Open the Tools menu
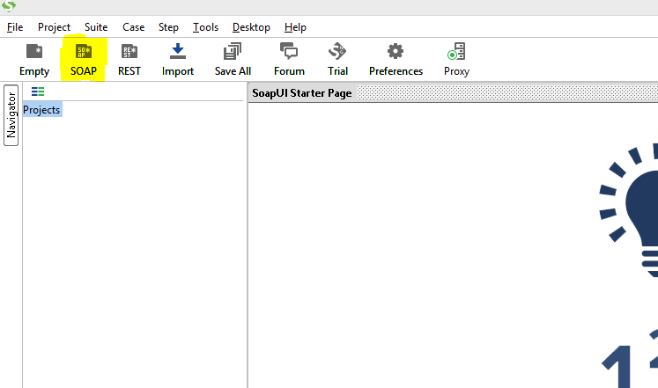This screenshot has height=388, width=658. click(x=205, y=27)
